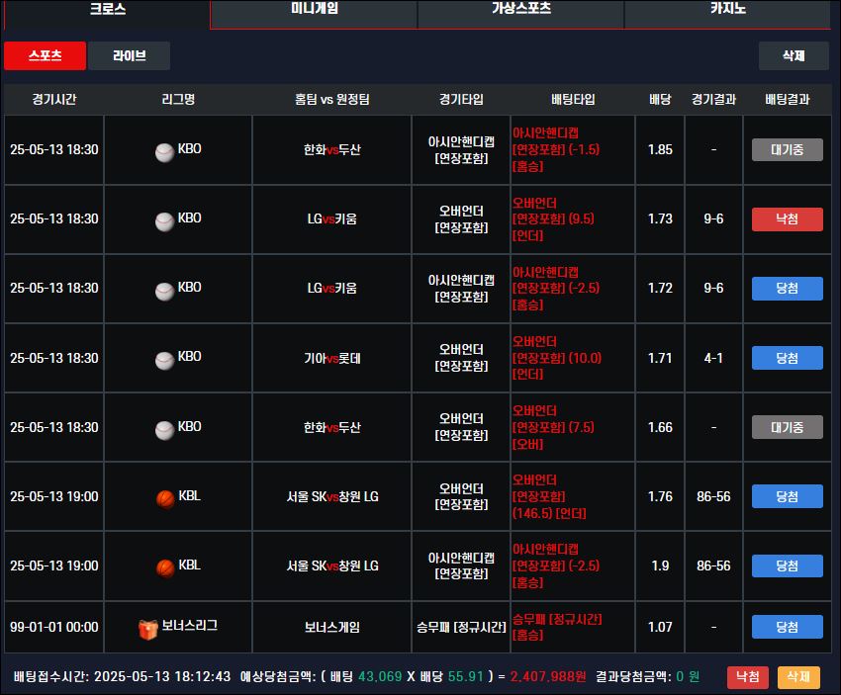
Task: Click the 99-01-01 00:00 time cell
Action: 54,627
